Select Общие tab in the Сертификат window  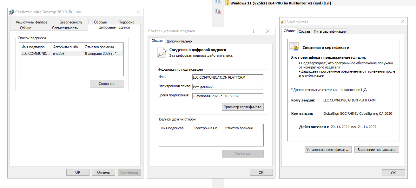pos(289,31)
